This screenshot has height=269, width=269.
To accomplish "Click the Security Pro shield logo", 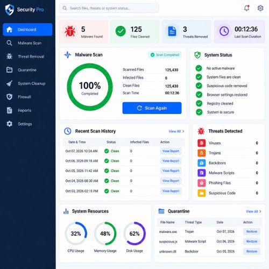I will pos(10,10).
